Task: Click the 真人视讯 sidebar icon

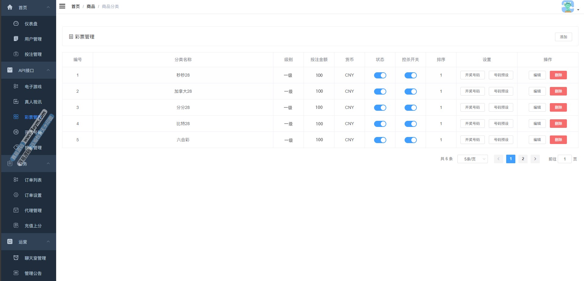Action: click(16, 102)
